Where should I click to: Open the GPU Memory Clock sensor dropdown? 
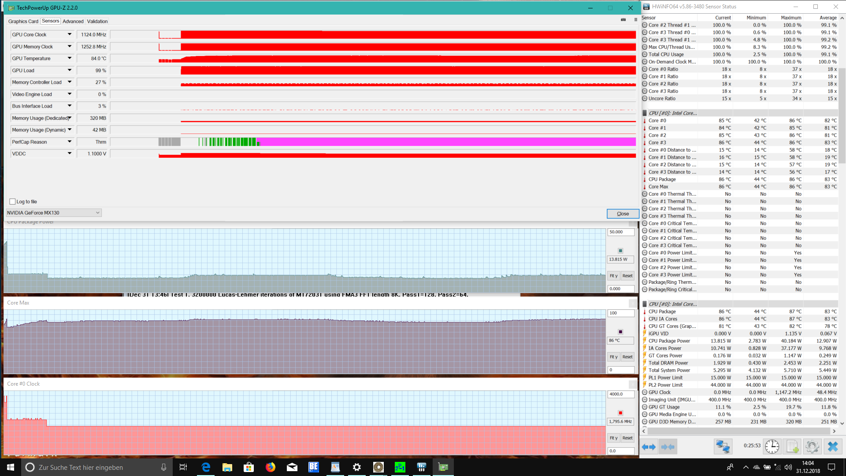click(70, 46)
